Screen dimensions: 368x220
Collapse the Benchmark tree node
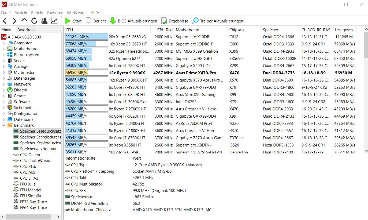4,125
